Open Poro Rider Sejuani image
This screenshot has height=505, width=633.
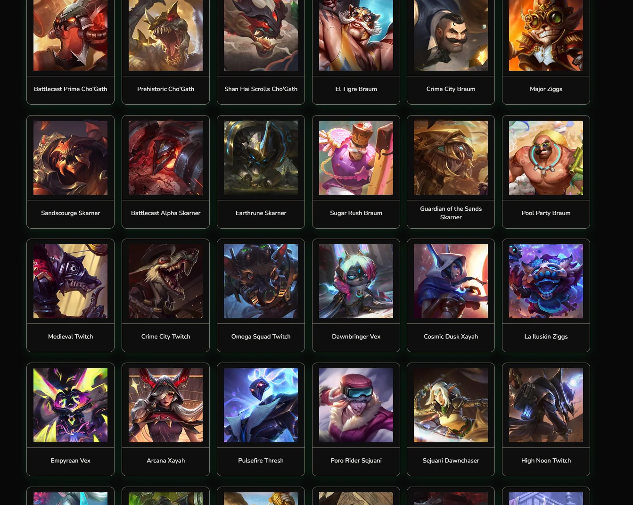(x=356, y=405)
